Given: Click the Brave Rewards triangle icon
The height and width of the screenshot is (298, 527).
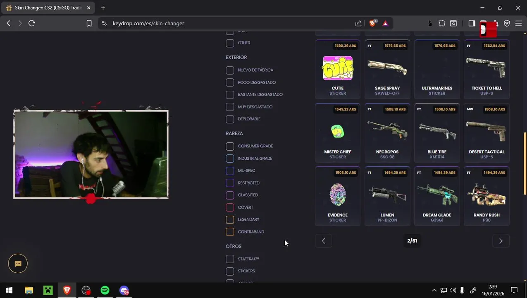Looking at the screenshot, I should click(x=385, y=24).
